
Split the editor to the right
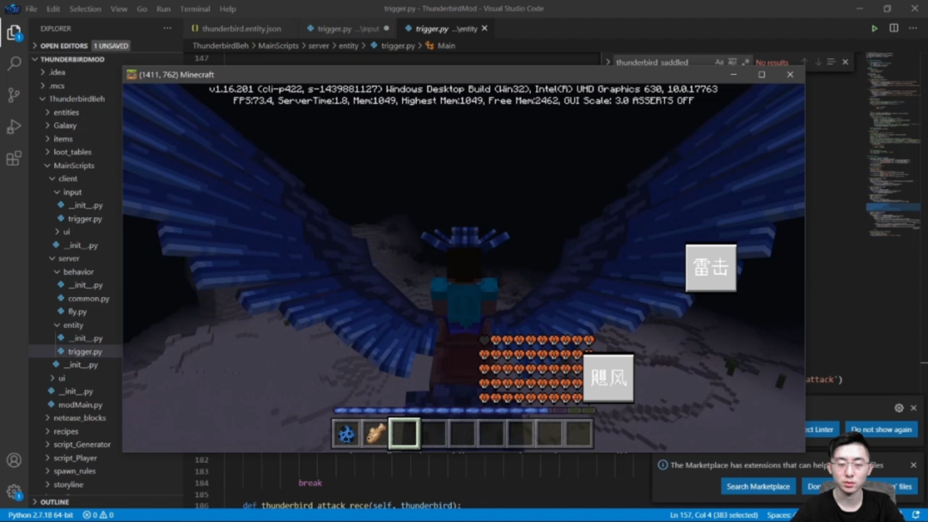point(894,28)
